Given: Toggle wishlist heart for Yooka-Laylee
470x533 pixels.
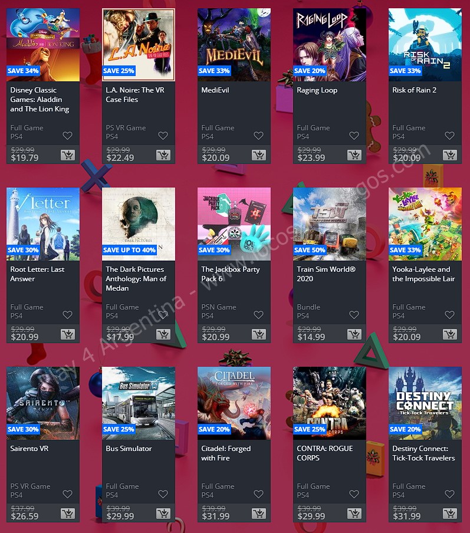Looking at the screenshot, I should click(x=449, y=315).
